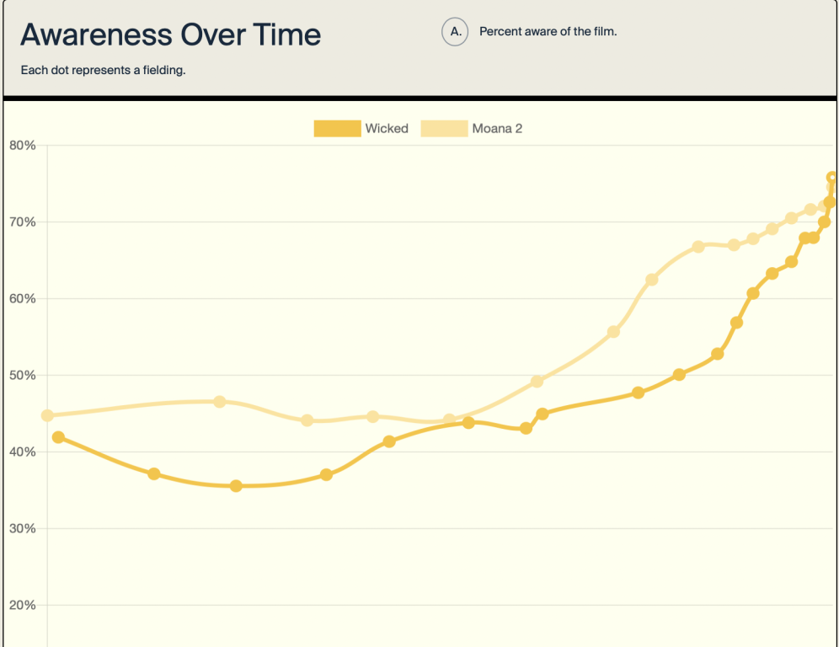Image resolution: width=839 pixels, height=647 pixels.
Task: Click the highlighted final Wicked point near 76%
Action: (832, 177)
